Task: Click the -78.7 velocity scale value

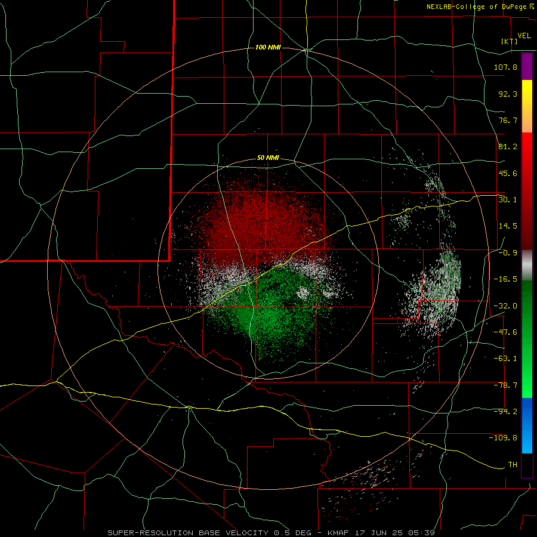Action: pyautogui.click(x=505, y=385)
